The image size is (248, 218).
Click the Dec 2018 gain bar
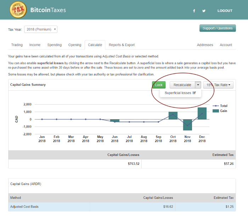[x=202, y=113]
